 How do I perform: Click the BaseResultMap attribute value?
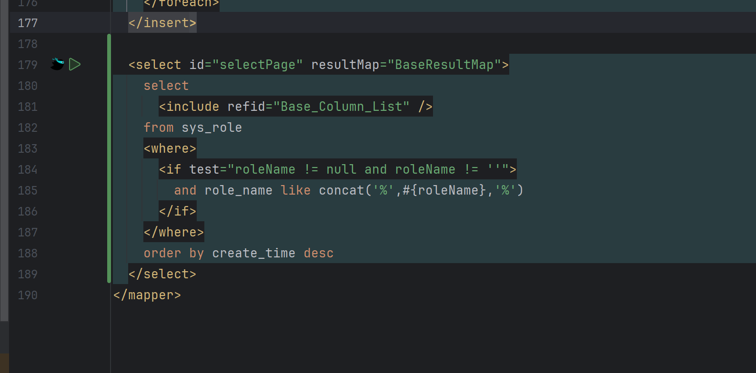(444, 65)
